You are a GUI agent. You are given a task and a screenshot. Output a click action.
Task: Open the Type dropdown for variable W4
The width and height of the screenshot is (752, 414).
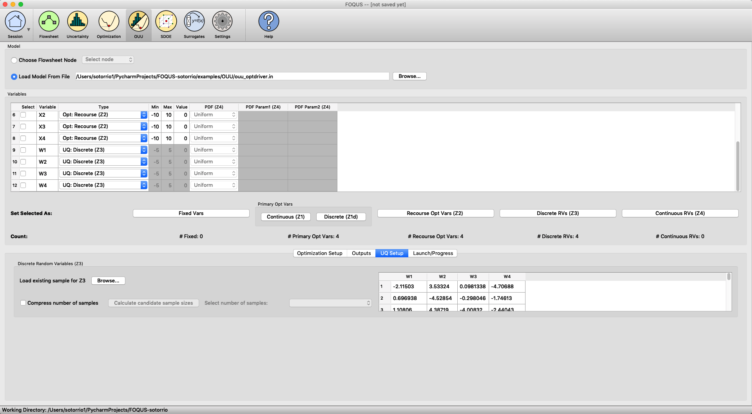point(103,185)
